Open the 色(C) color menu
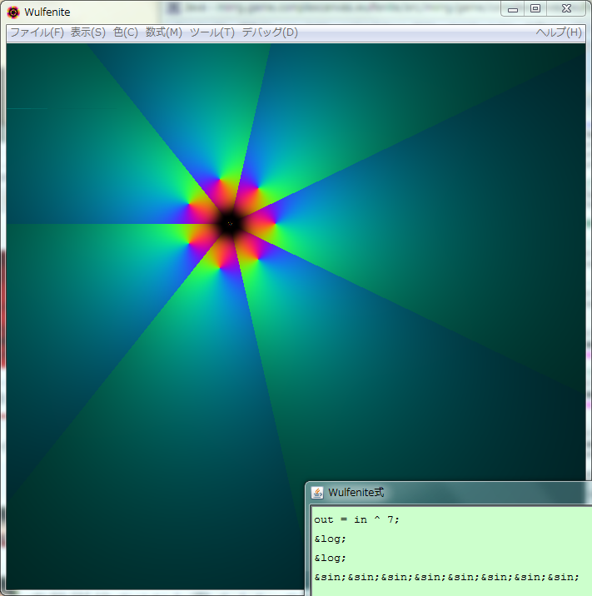This screenshot has height=596, width=592. point(126,32)
